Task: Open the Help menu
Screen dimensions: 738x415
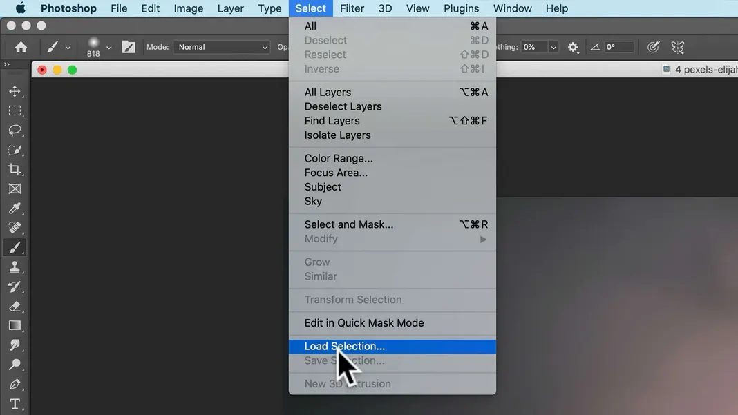Action: pos(557,8)
